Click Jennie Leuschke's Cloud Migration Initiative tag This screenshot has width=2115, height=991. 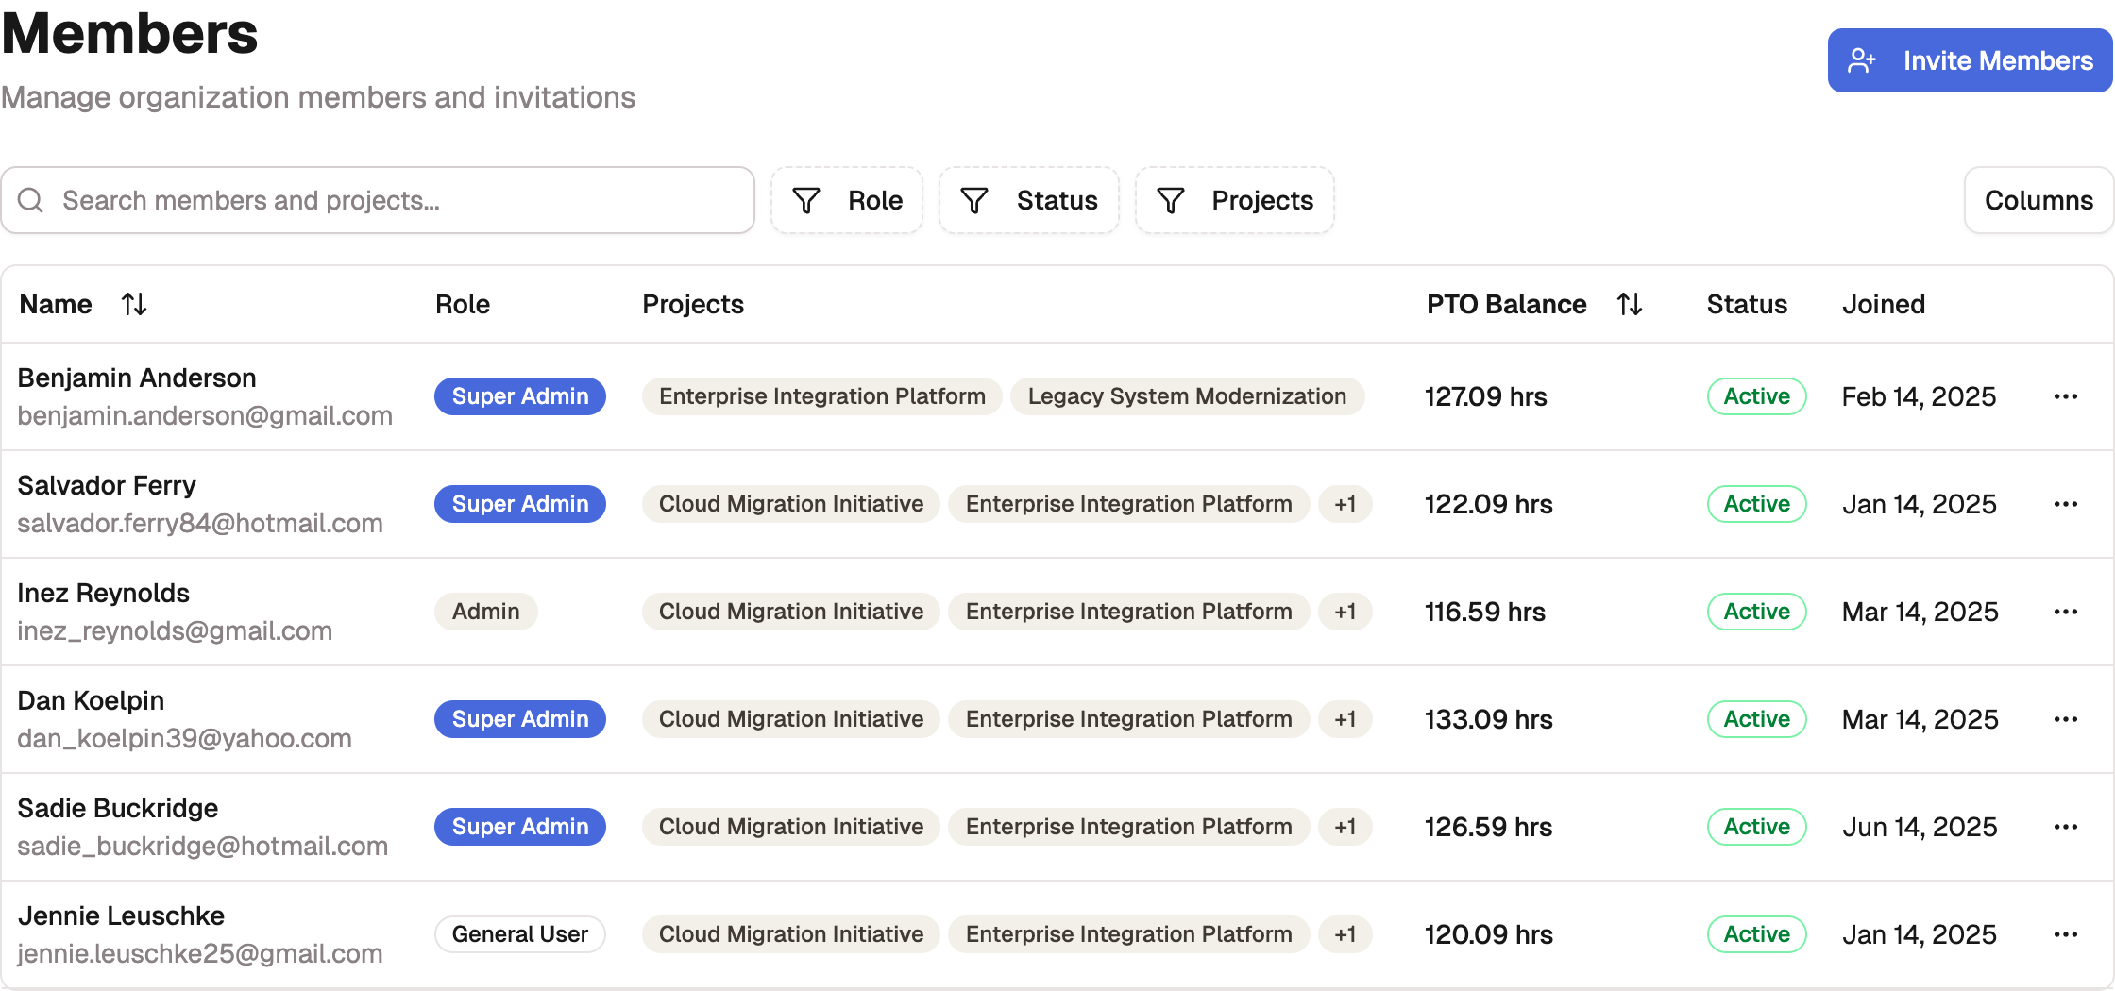coord(791,934)
